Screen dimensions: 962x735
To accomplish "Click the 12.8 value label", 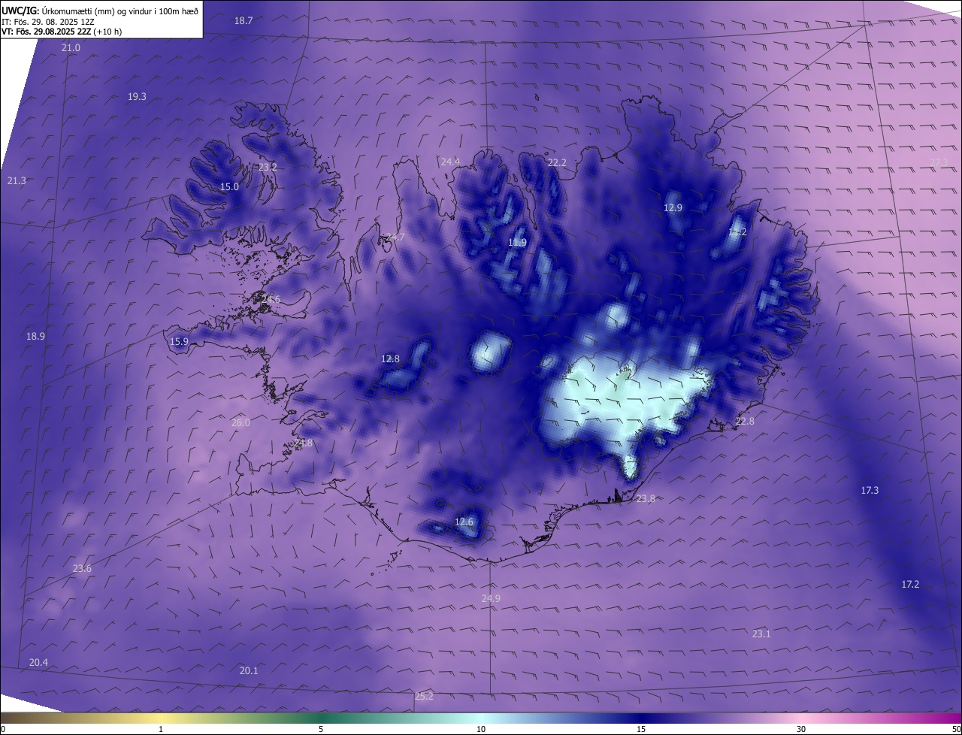I will (x=391, y=359).
